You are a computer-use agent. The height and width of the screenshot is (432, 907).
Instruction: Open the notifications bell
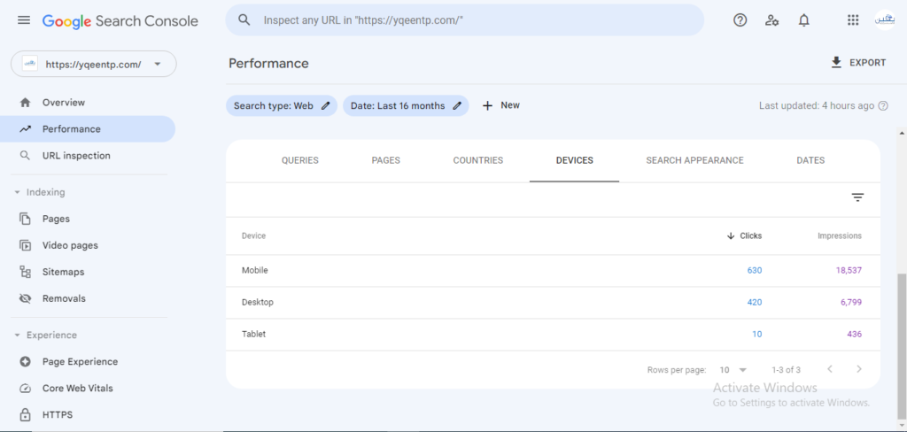pyautogui.click(x=803, y=20)
